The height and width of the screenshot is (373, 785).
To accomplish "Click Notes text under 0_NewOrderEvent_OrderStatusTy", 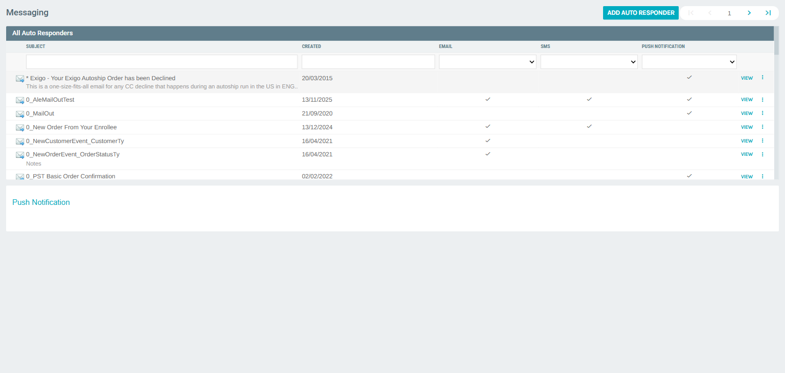I will pyautogui.click(x=34, y=164).
